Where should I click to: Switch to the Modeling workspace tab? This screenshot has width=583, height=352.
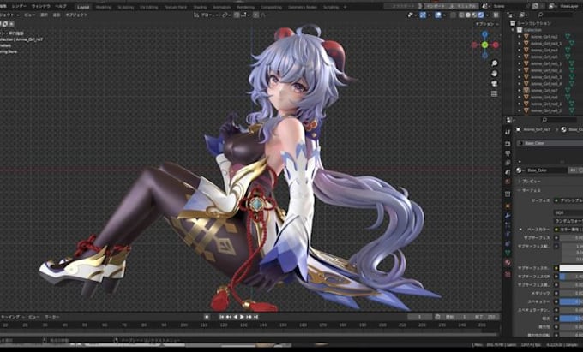(104, 7)
